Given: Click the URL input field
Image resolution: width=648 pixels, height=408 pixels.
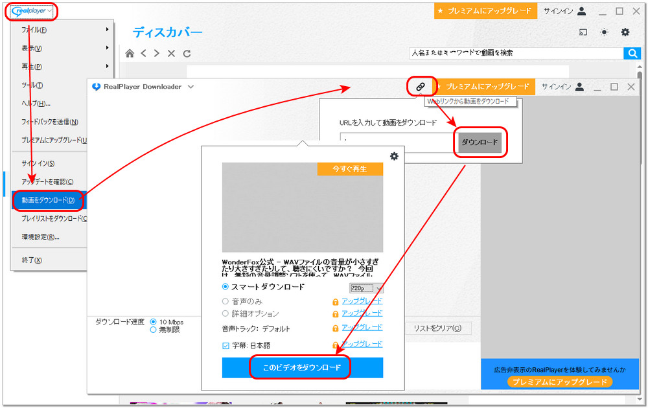Looking at the screenshot, I should click(398, 142).
